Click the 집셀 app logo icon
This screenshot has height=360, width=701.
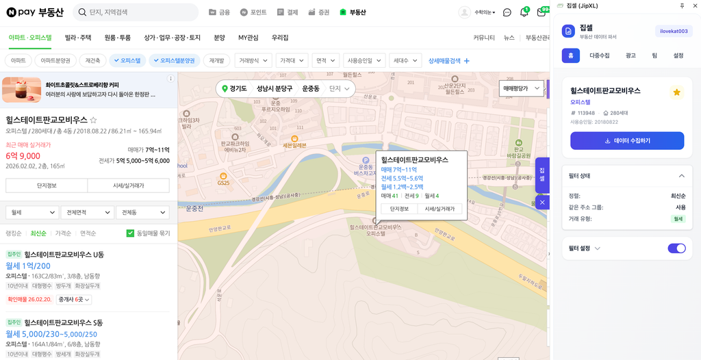click(x=568, y=31)
